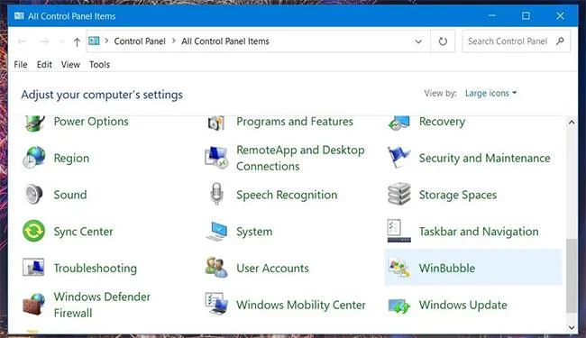Refresh the Control Panel view
This screenshot has height=338, width=586.
(x=443, y=41)
